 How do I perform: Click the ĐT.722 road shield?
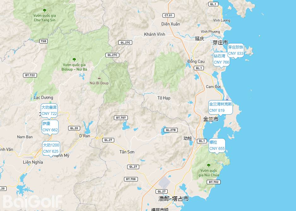click(30, 75)
